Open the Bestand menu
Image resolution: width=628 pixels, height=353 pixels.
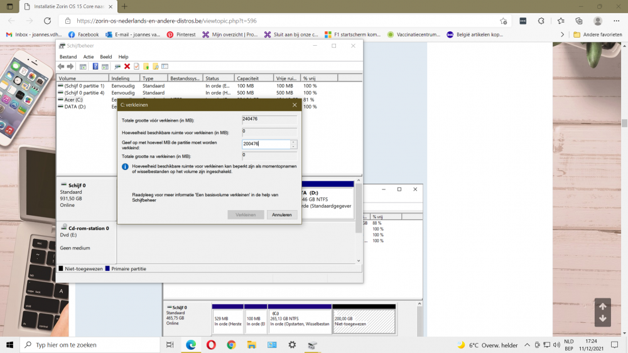[68, 57]
